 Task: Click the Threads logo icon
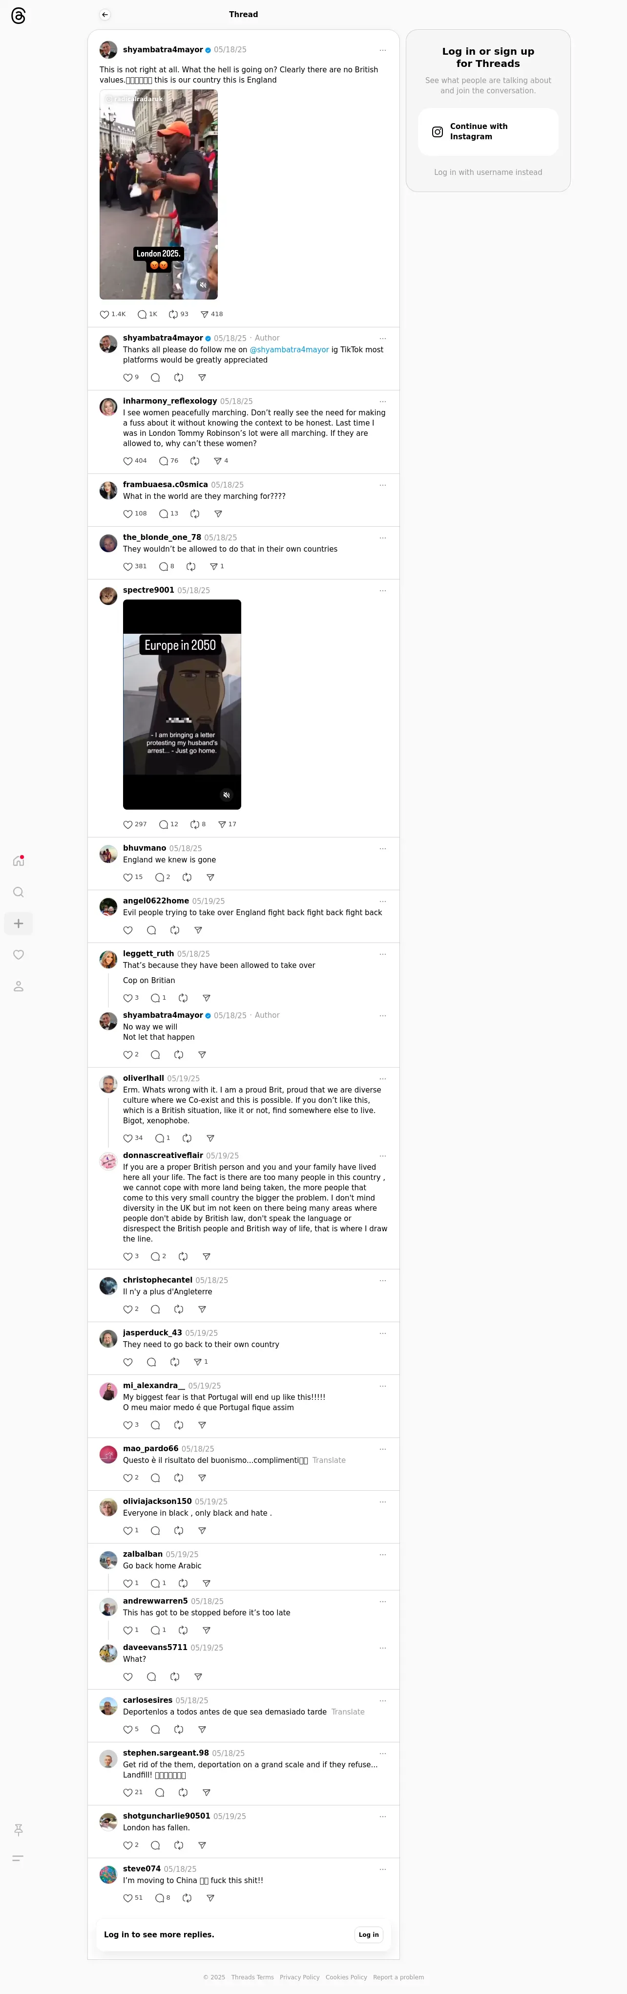coord(19,16)
